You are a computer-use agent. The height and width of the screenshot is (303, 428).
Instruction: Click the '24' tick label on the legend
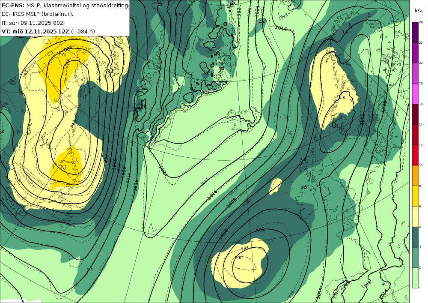point(421,22)
